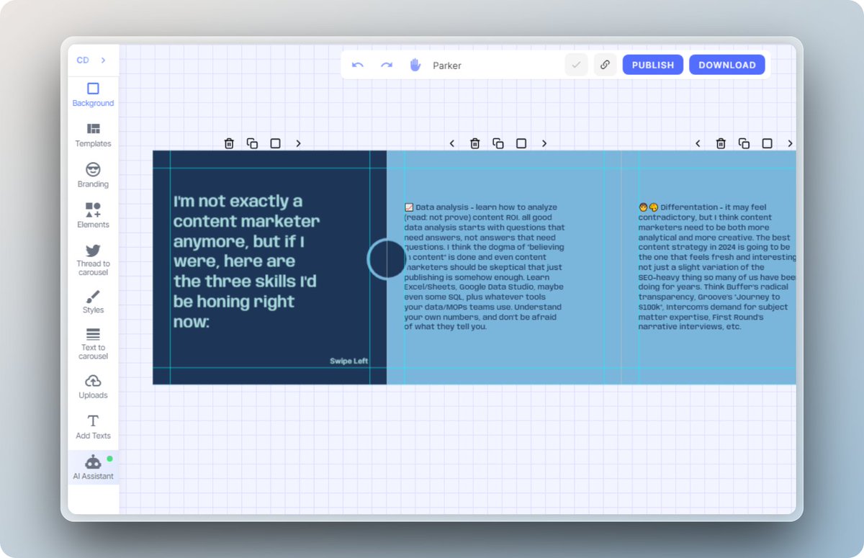Move second slide right with chevron
This screenshot has height=558, width=864.
(544, 143)
